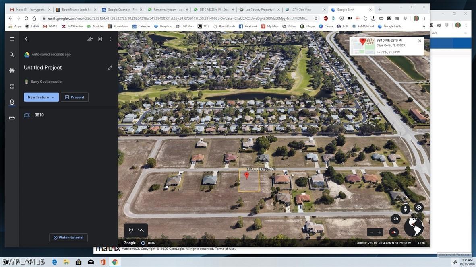This screenshot has width=476, height=267.
Task: Zoom in using the plus control
Action: pos(379,232)
